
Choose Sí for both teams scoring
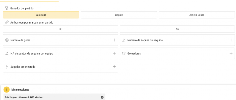point(61,29)
